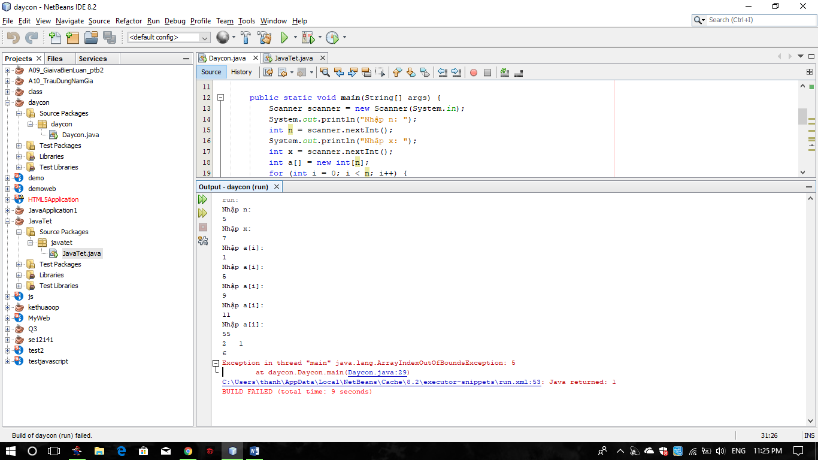The image size is (818, 460).
Task: Toggle Rectangular Selection icon in editor toolbar
Action: [x=380, y=72]
